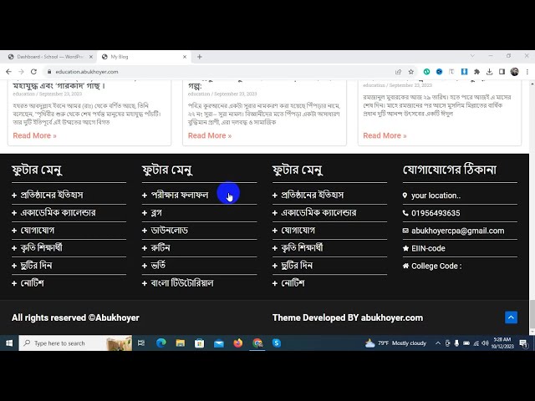535x401 pixels.
Task: Launch Firefox from the taskbar
Action: (x=237, y=343)
